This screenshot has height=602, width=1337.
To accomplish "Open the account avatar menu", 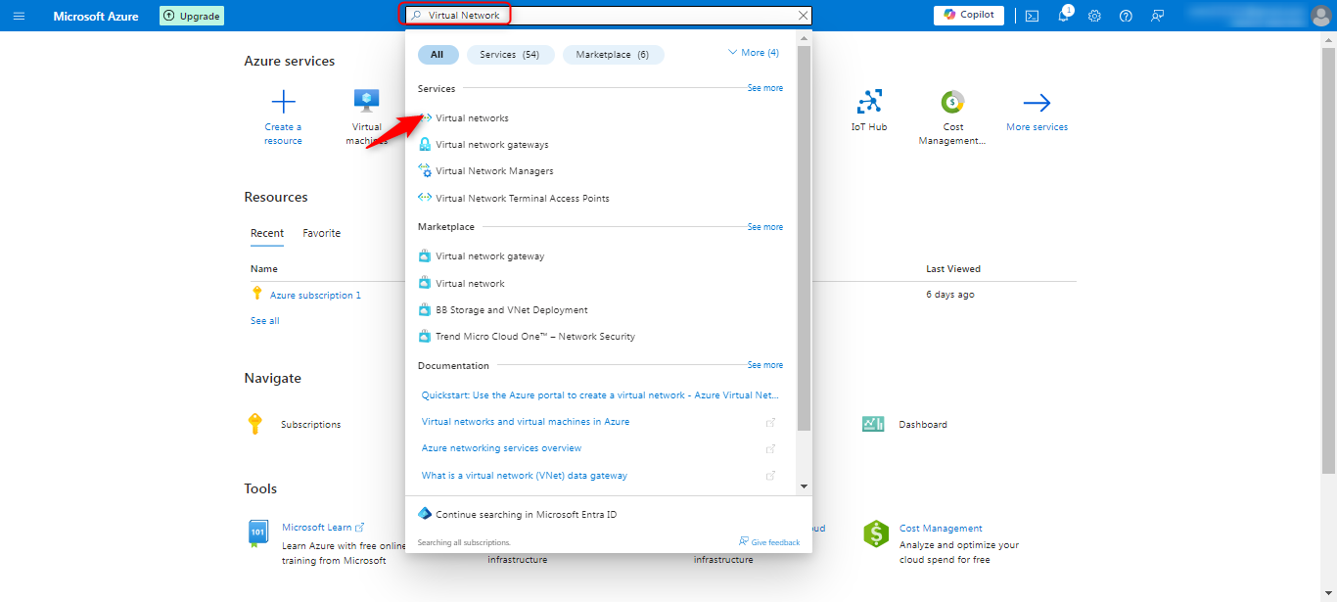I will point(1320,16).
